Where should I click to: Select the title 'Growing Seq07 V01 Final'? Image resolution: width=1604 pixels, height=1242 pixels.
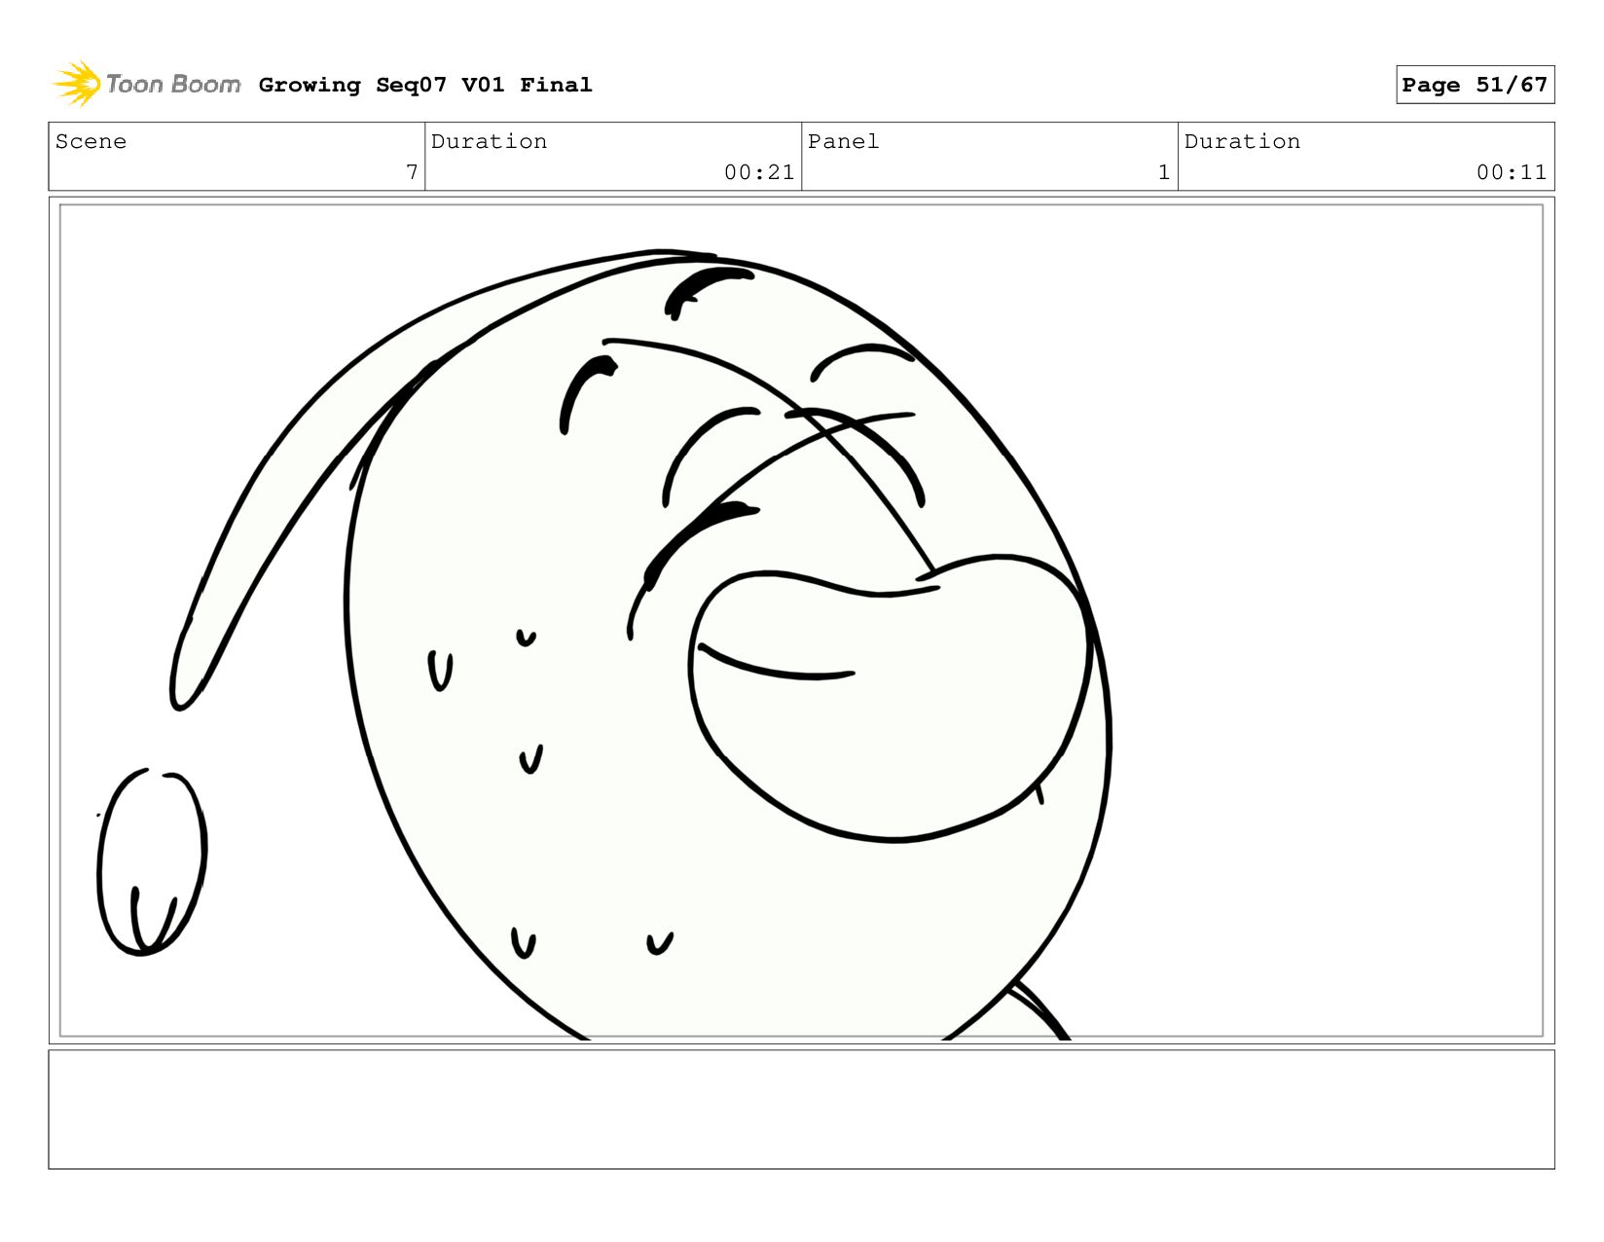click(x=425, y=85)
